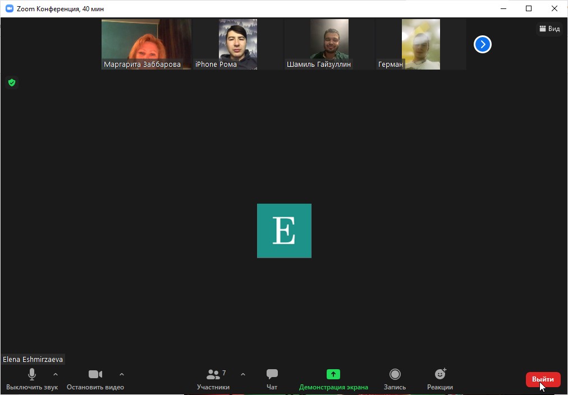
Task: Open the Участники participants panel
Action: click(x=213, y=379)
